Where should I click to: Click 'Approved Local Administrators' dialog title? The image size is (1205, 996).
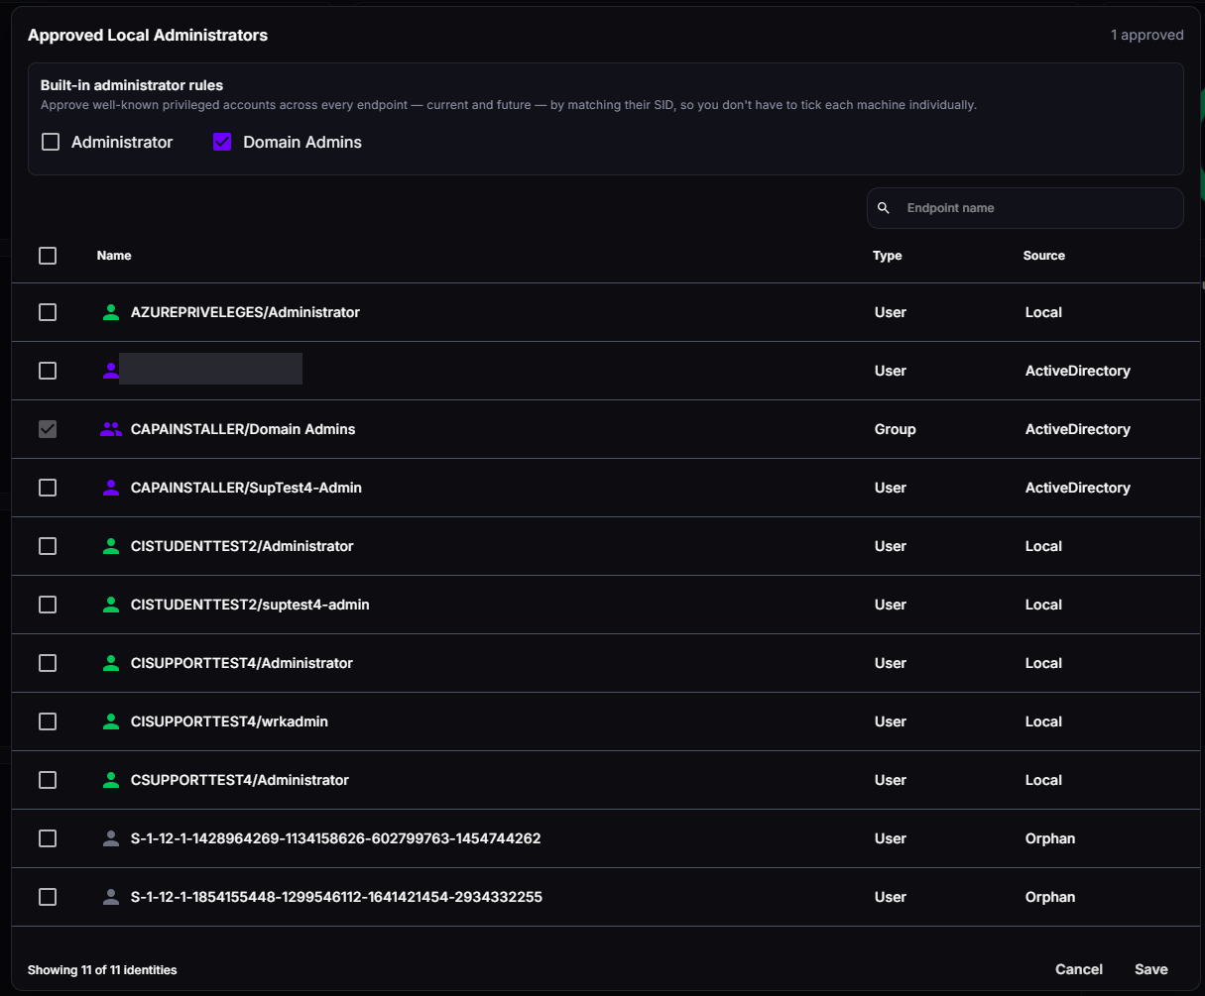pos(148,35)
